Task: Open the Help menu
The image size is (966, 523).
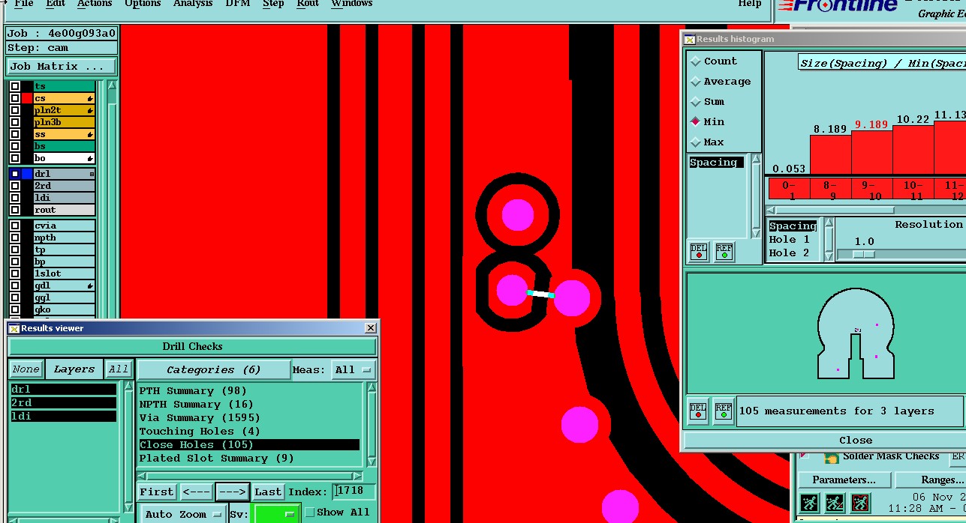Action: tap(750, 4)
